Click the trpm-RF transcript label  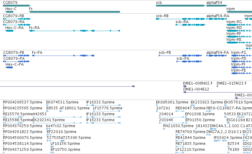click(x=234, y=34)
